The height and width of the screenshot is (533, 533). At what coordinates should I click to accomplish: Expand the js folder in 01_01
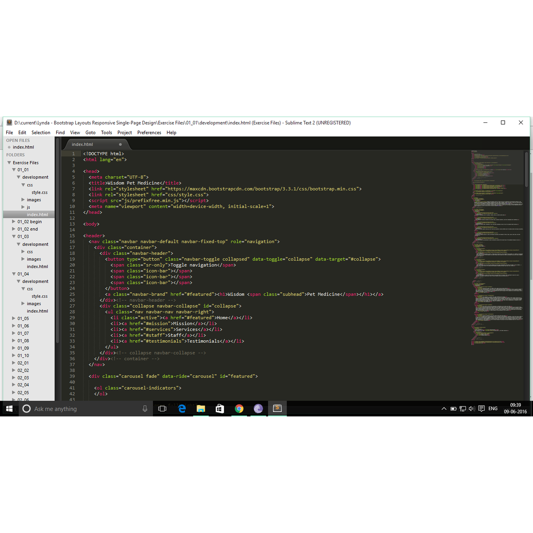[23, 207]
